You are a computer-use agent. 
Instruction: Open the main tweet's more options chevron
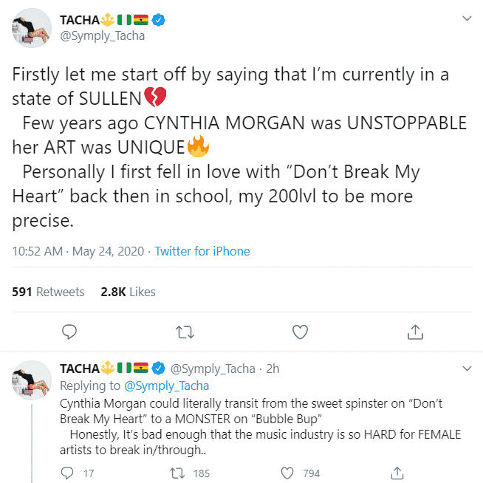click(466, 18)
